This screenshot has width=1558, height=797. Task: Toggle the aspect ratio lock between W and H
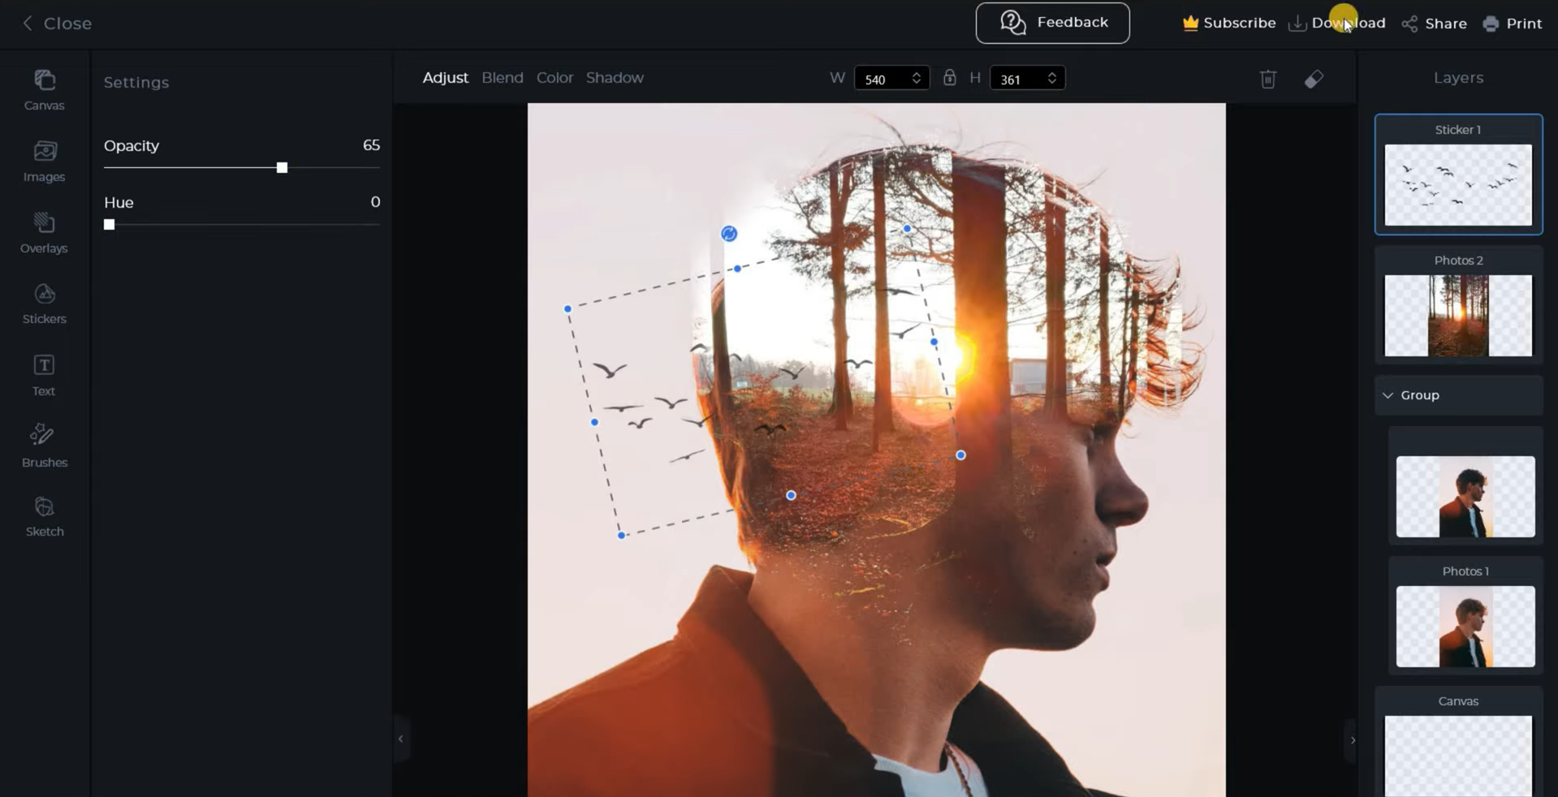click(949, 77)
